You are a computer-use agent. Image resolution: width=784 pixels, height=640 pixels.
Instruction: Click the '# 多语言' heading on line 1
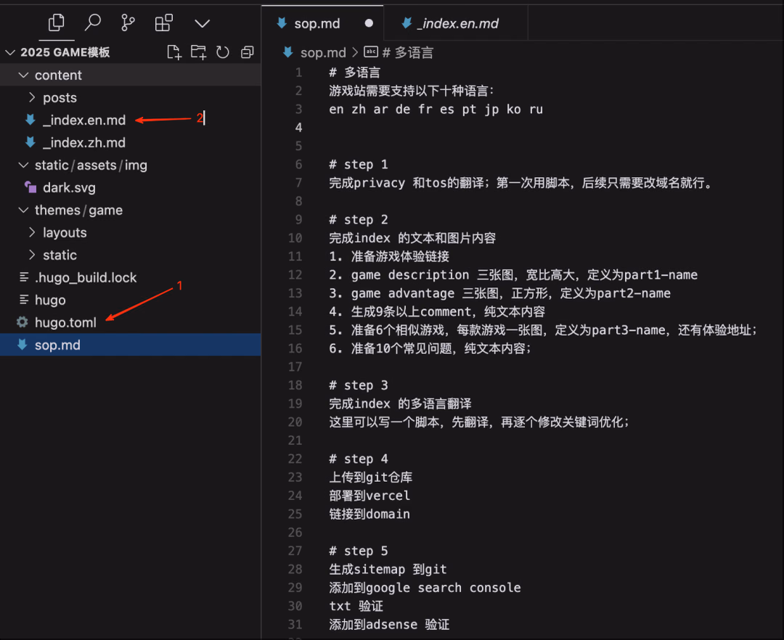[354, 73]
